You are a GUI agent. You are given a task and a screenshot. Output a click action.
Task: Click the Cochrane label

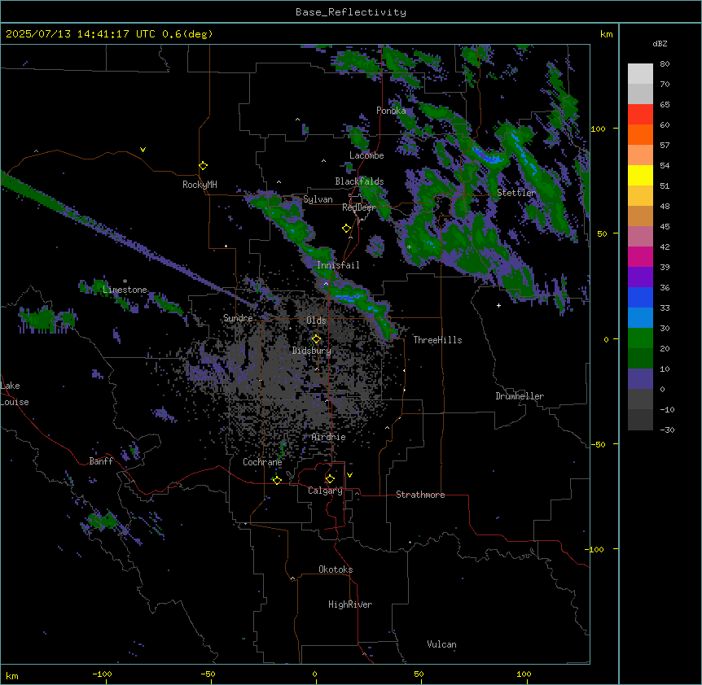tap(262, 462)
